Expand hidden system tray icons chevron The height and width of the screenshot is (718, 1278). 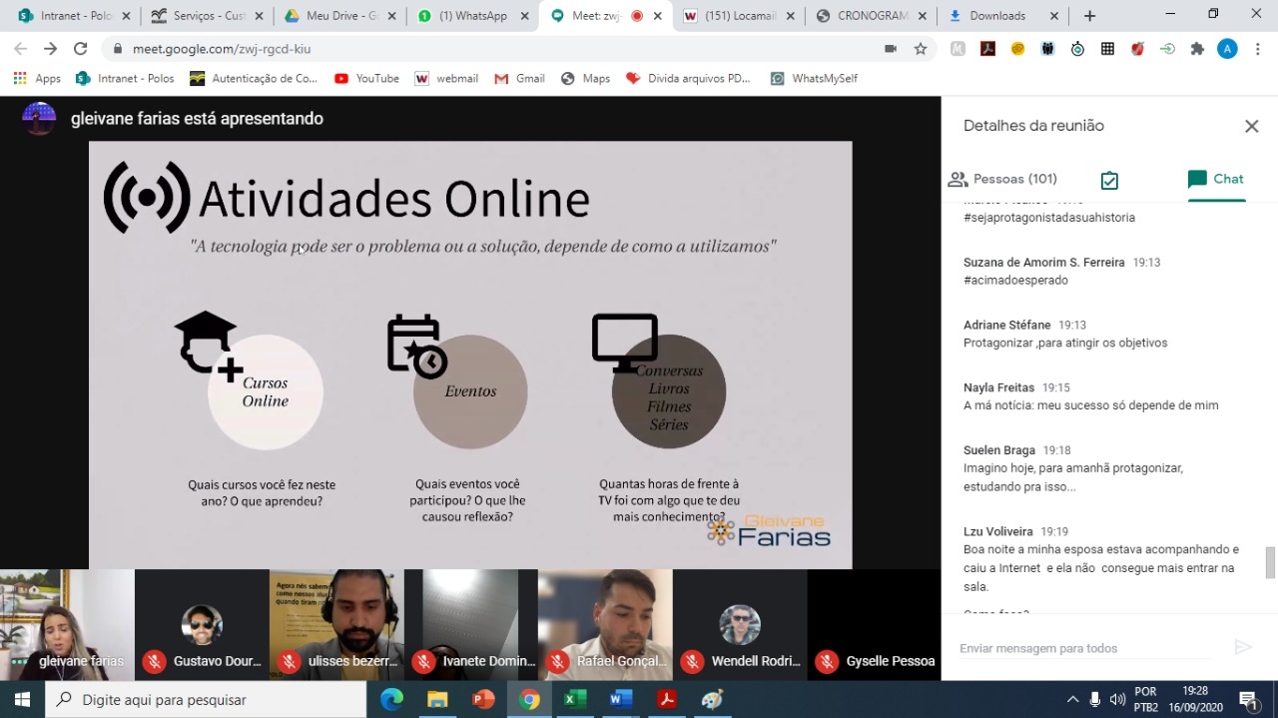tap(1072, 699)
